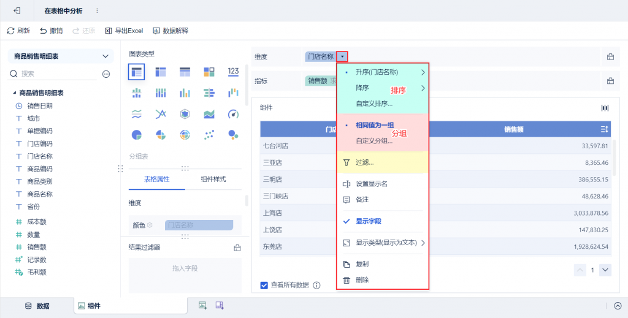Click the exit/back icon at top left
Viewport: 628px width, 318px height.
17,11
